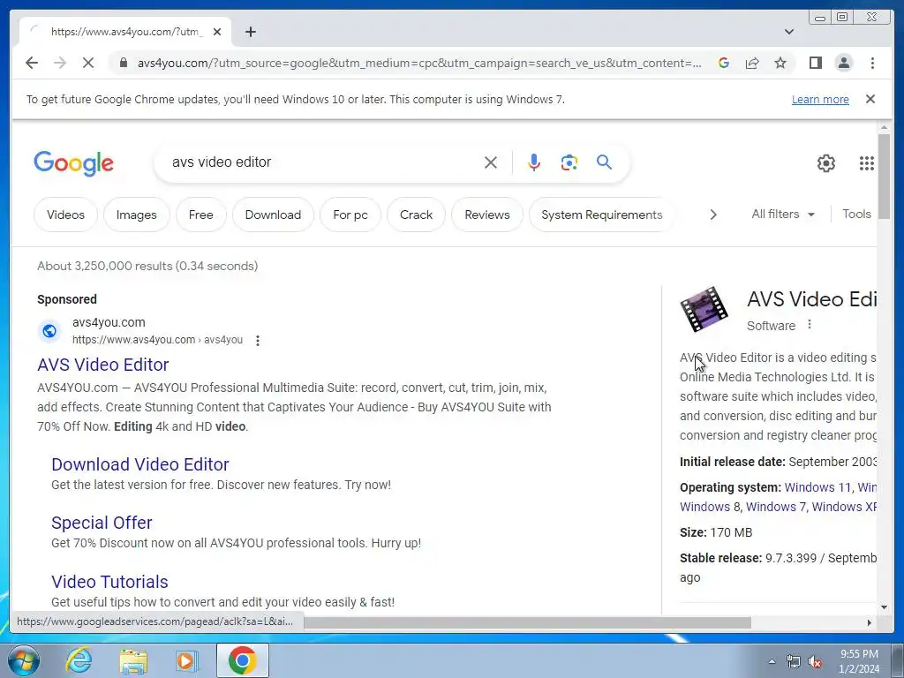Image resolution: width=904 pixels, height=678 pixels.
Task: Search by image with Google Lens
Action: (569, 162)
